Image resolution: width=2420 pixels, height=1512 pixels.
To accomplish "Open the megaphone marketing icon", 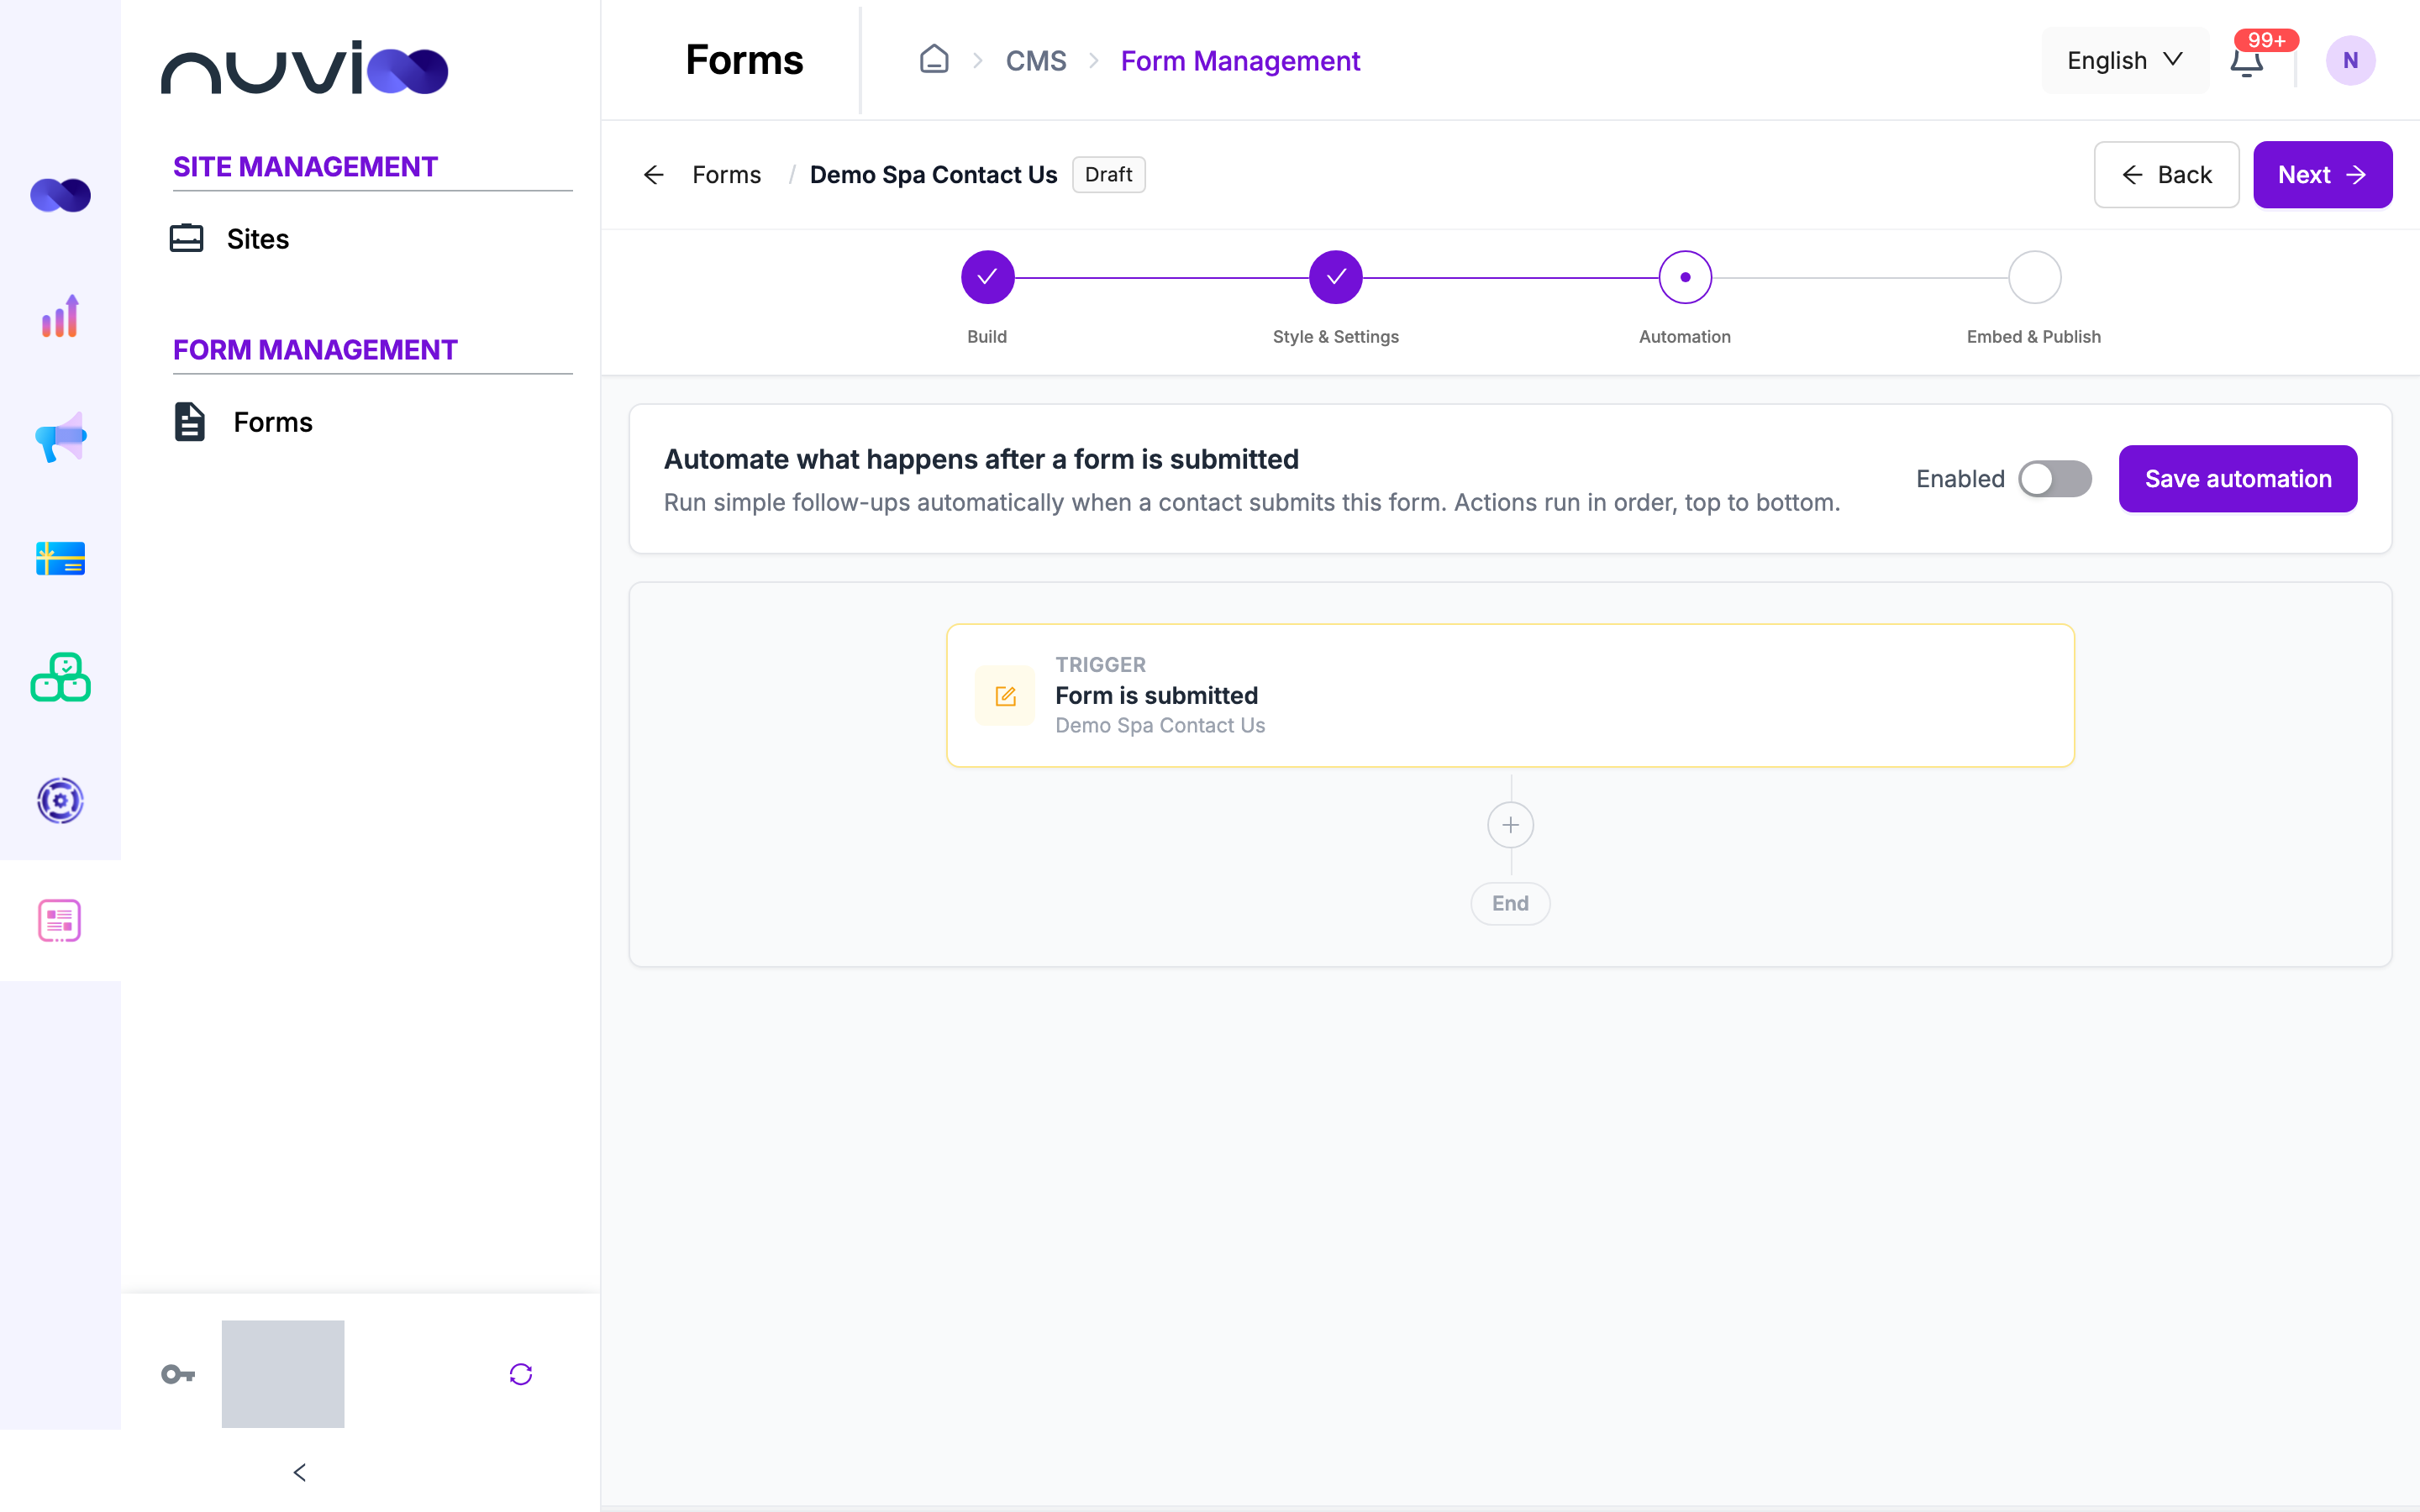I will pos(60,437).
